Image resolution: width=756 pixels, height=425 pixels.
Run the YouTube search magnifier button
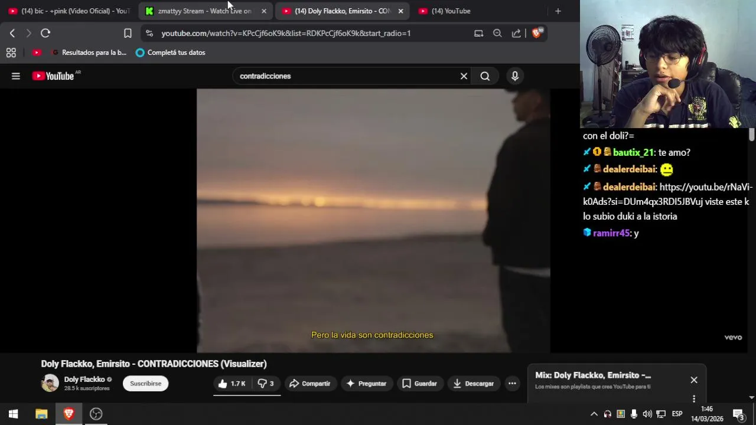485,76
